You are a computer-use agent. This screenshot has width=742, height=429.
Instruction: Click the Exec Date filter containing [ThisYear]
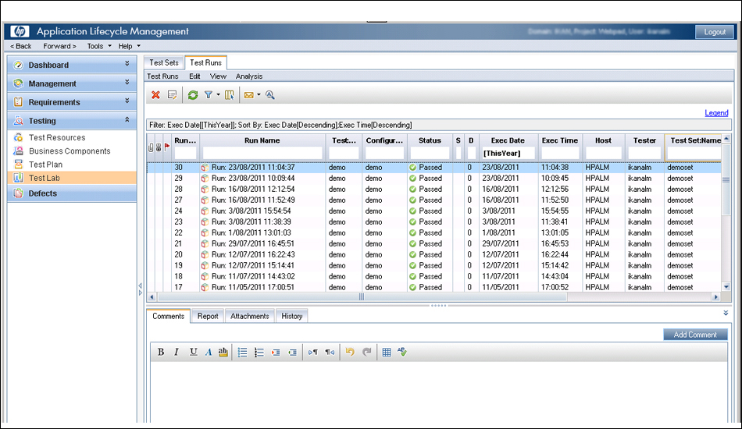click(508, 153)
